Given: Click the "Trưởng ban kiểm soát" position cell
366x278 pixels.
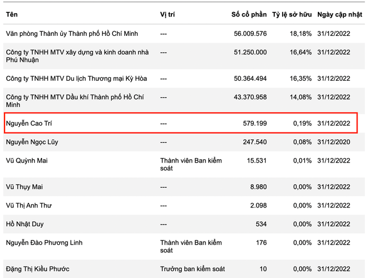Looking at the screenshot, I should pos(192,268).
